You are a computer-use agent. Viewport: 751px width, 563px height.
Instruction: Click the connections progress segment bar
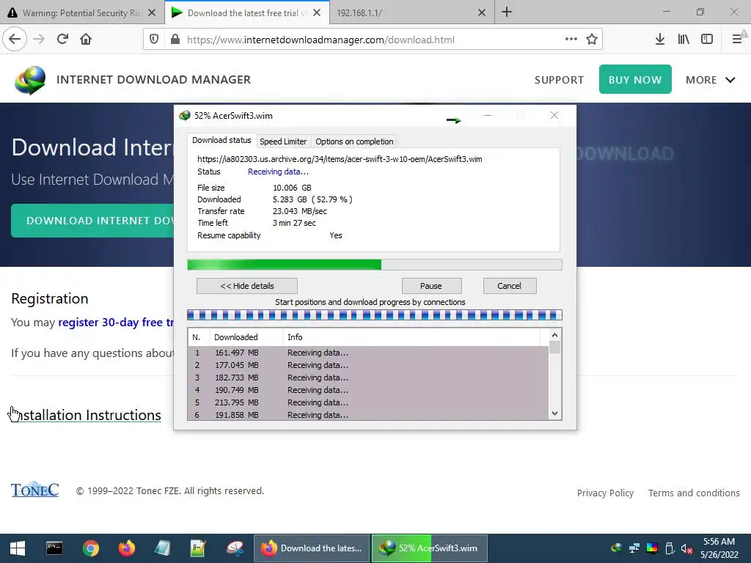375,314
